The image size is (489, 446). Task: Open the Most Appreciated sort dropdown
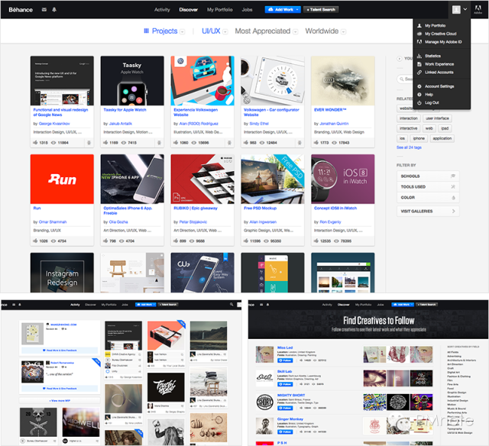296,32
